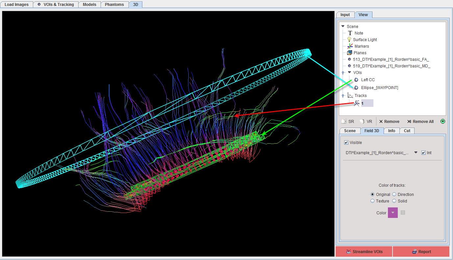This screenshot has height=260, width=453.
Task: Click the VR volume rendering icon
Action: (362, 121)
